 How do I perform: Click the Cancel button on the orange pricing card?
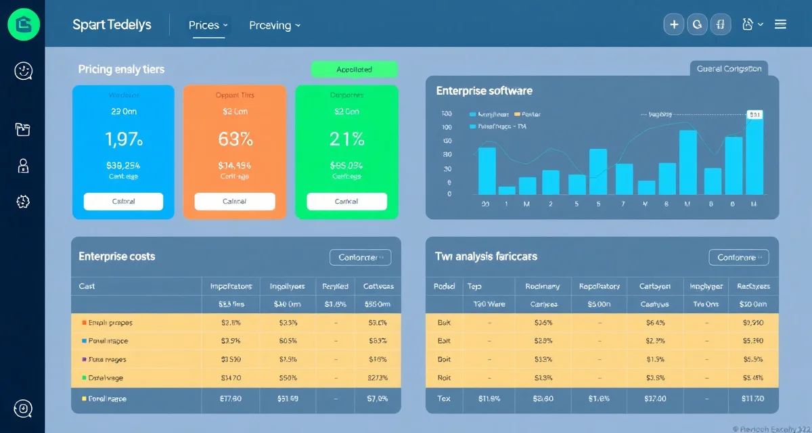point(235,201)
